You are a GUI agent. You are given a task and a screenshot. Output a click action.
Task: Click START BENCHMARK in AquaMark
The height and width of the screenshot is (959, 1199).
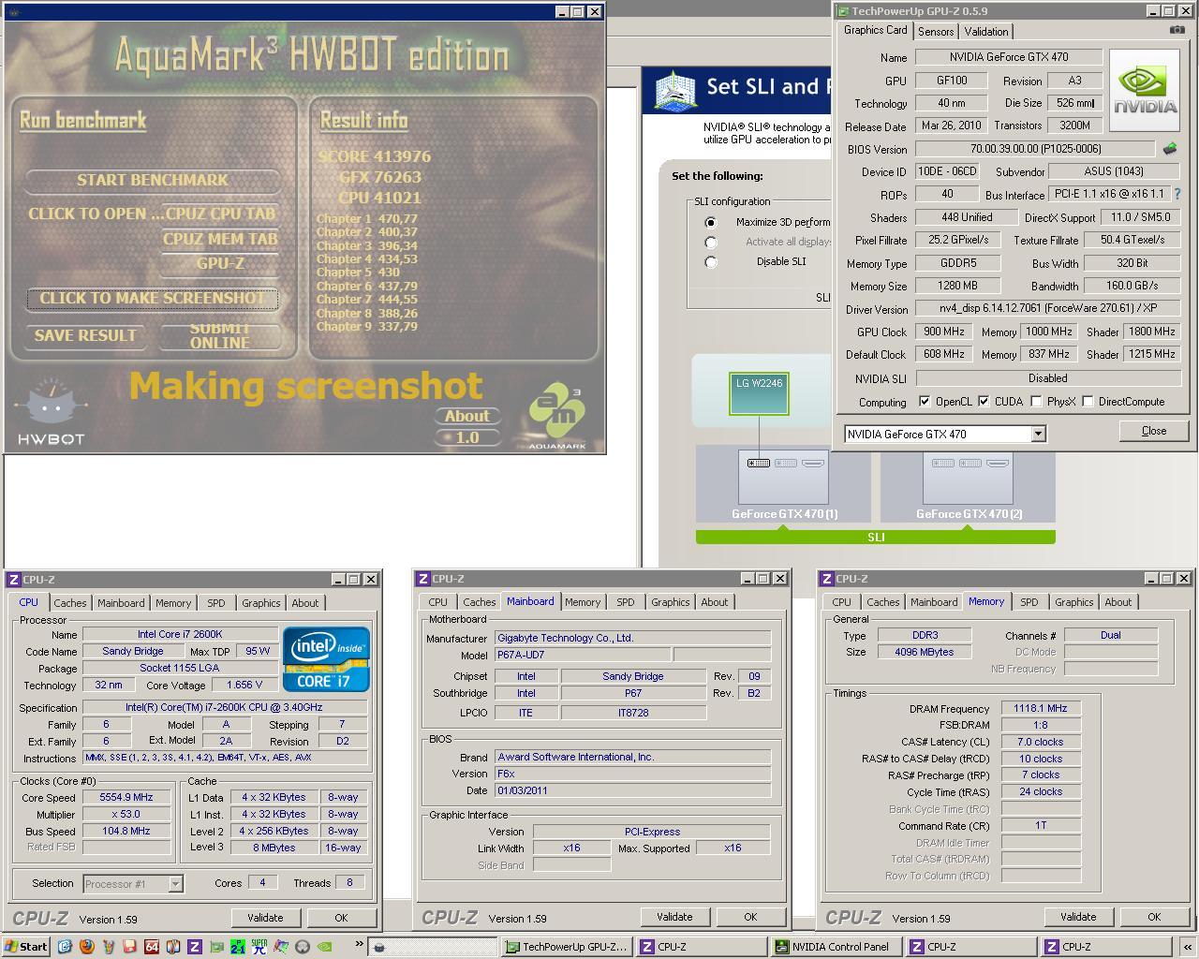click(x=153, y=180)
